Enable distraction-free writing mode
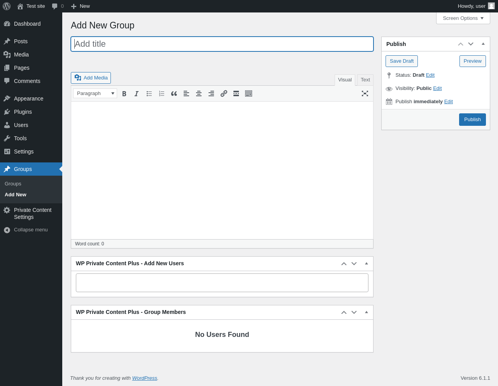This screenshot has height=386, width=498. pyautogui.click(x=365, y=93)
